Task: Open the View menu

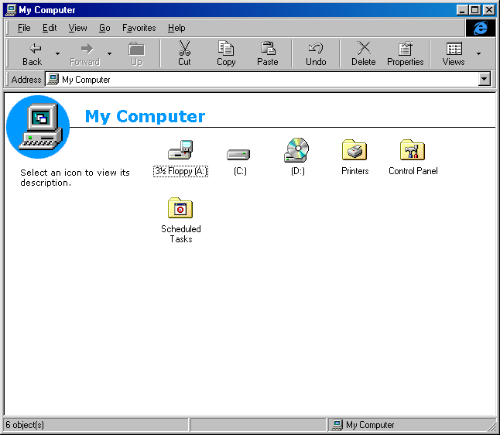Action: pos(77,28)
